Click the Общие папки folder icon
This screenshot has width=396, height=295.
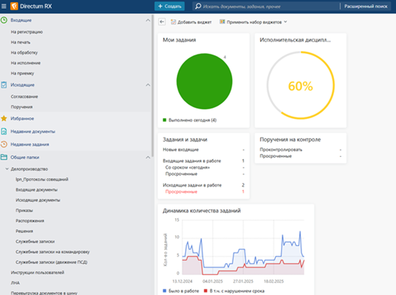(x=4, y=157)
